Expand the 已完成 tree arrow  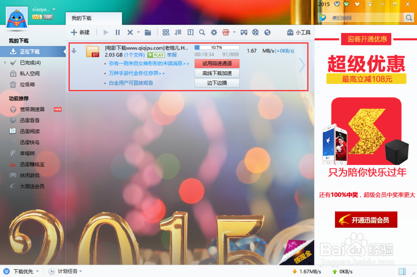pos(5,62)
